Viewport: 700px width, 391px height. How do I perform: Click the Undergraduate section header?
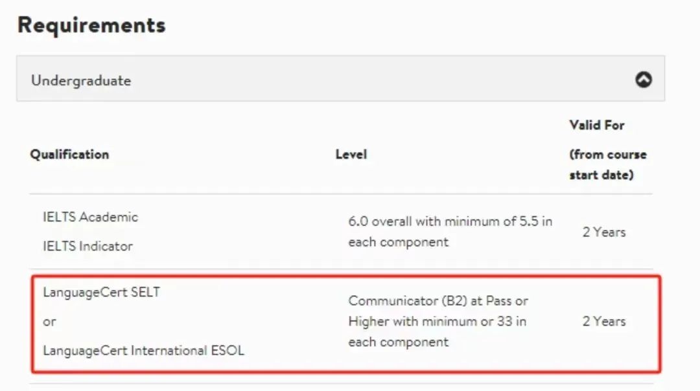click(x=341, y=78)
